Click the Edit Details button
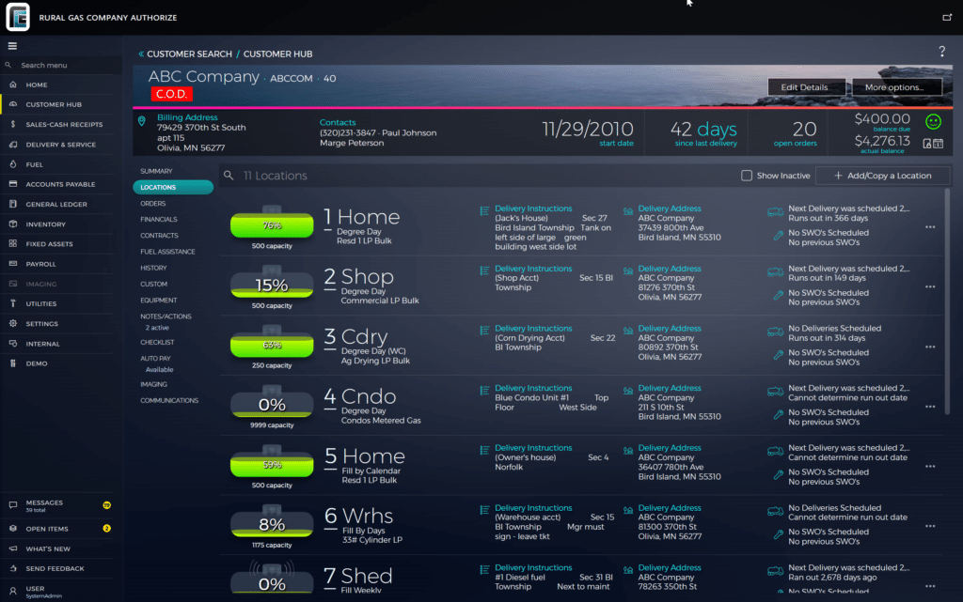The height and width of the screenshot is (602, 963). pos(806,87)
